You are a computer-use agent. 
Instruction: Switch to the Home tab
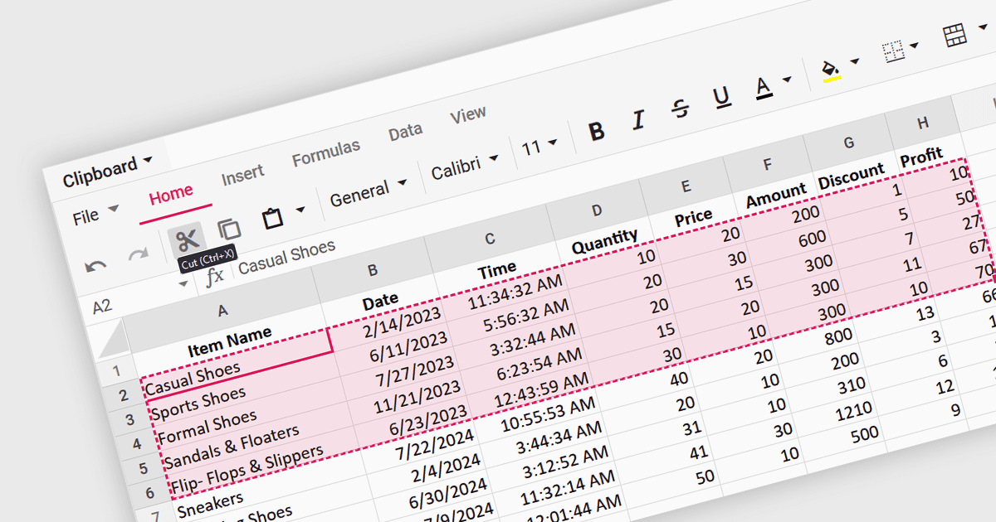click(x=171, y=195)
